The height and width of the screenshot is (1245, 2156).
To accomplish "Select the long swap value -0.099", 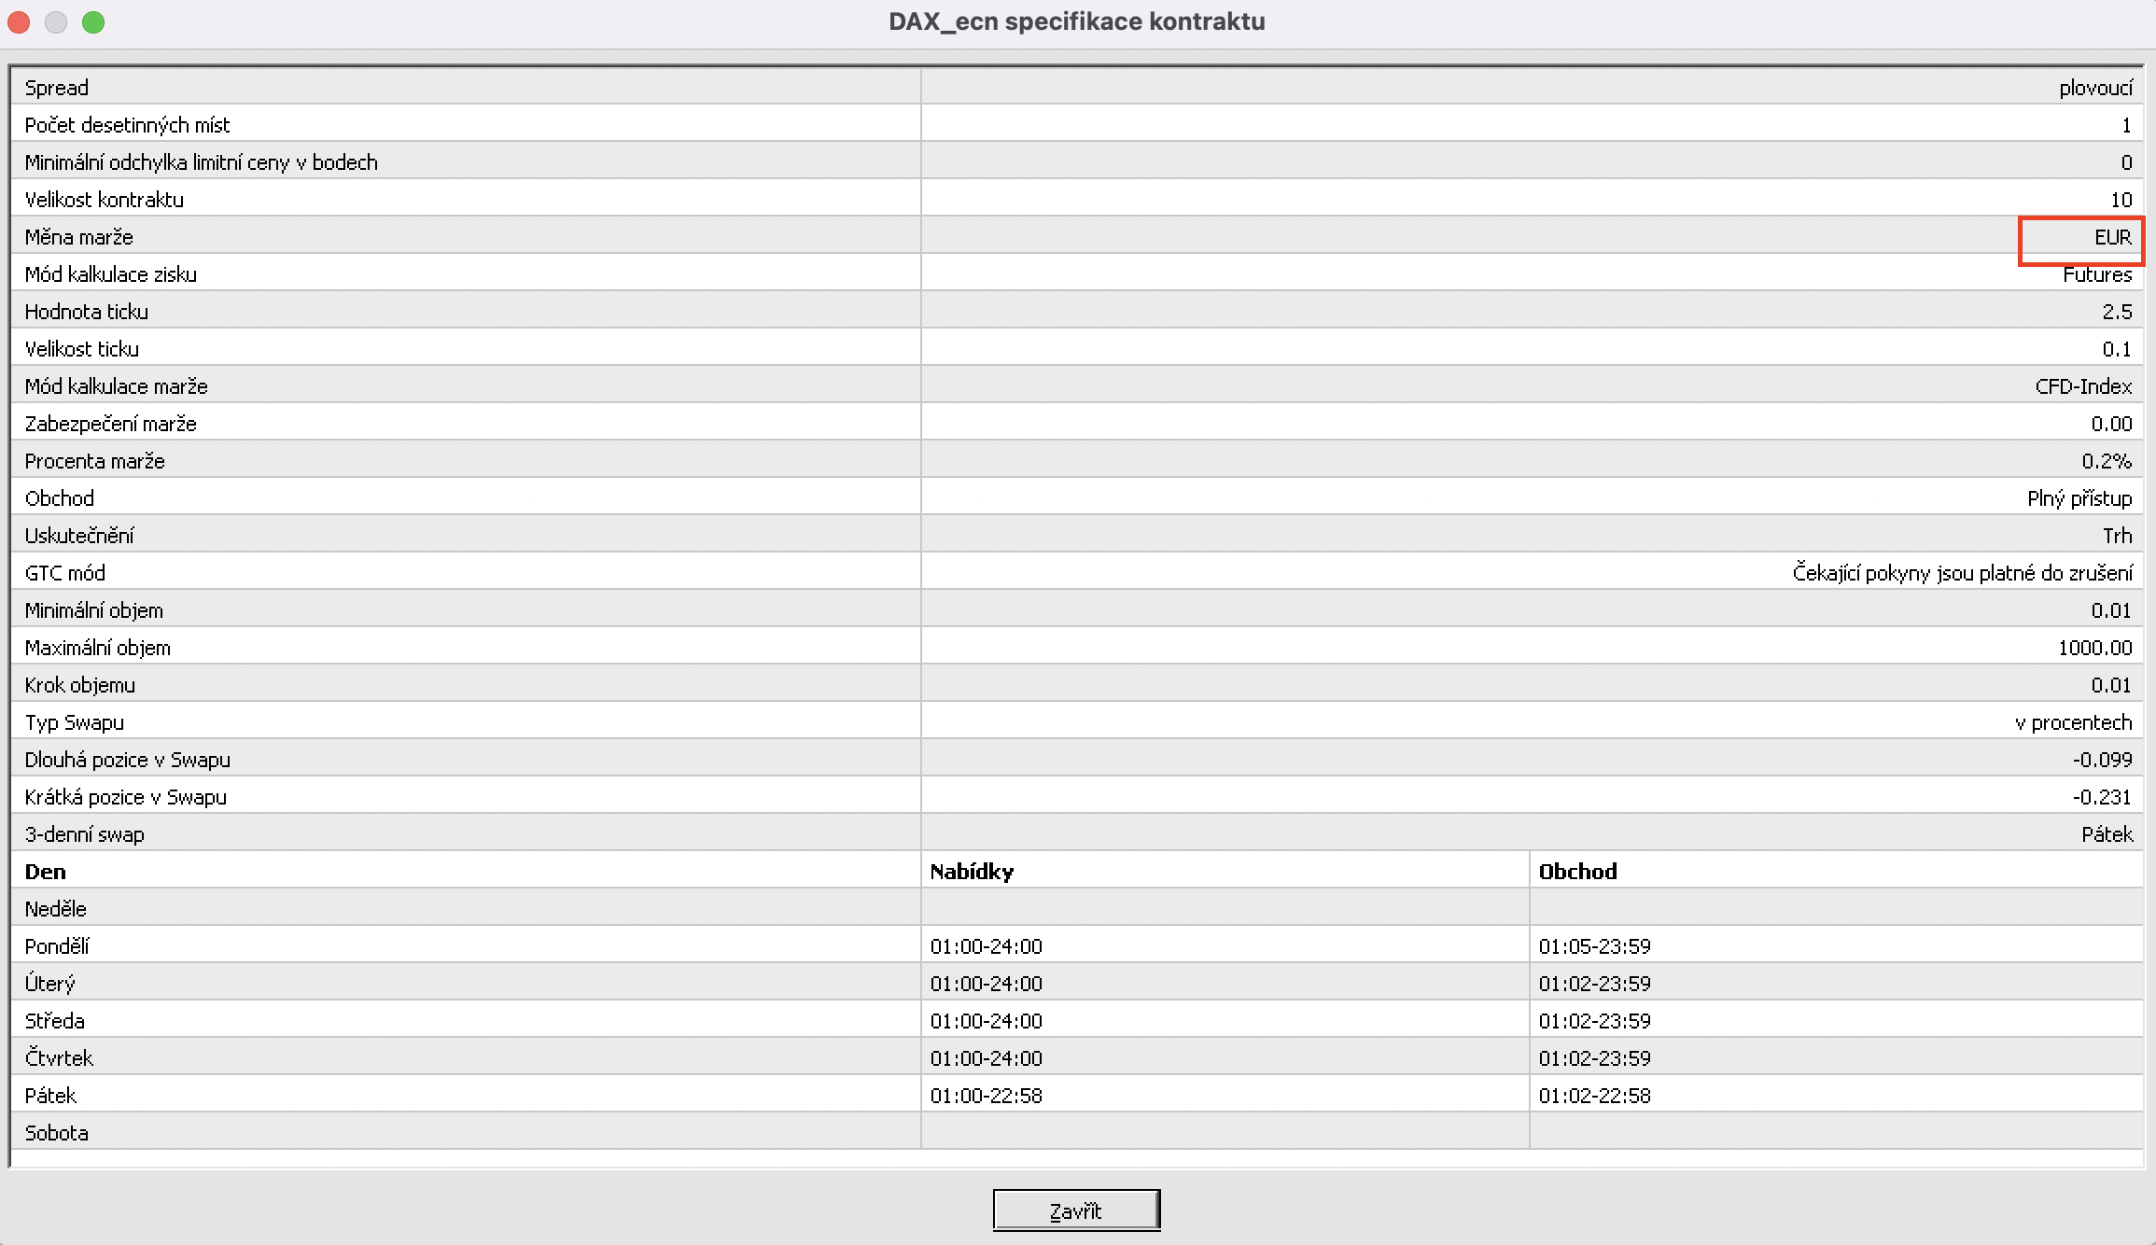I will [x=2103, y=760].
